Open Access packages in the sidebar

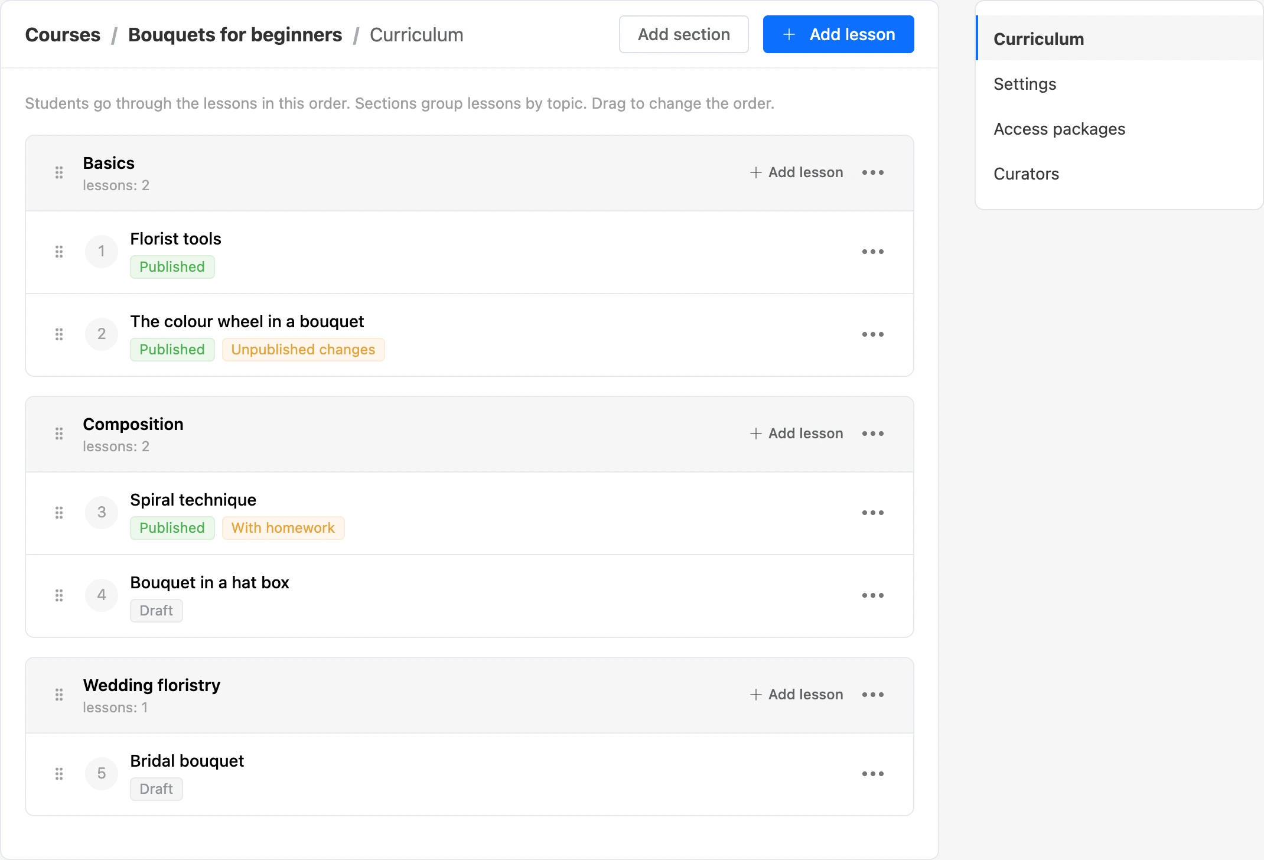point(1119,129)
